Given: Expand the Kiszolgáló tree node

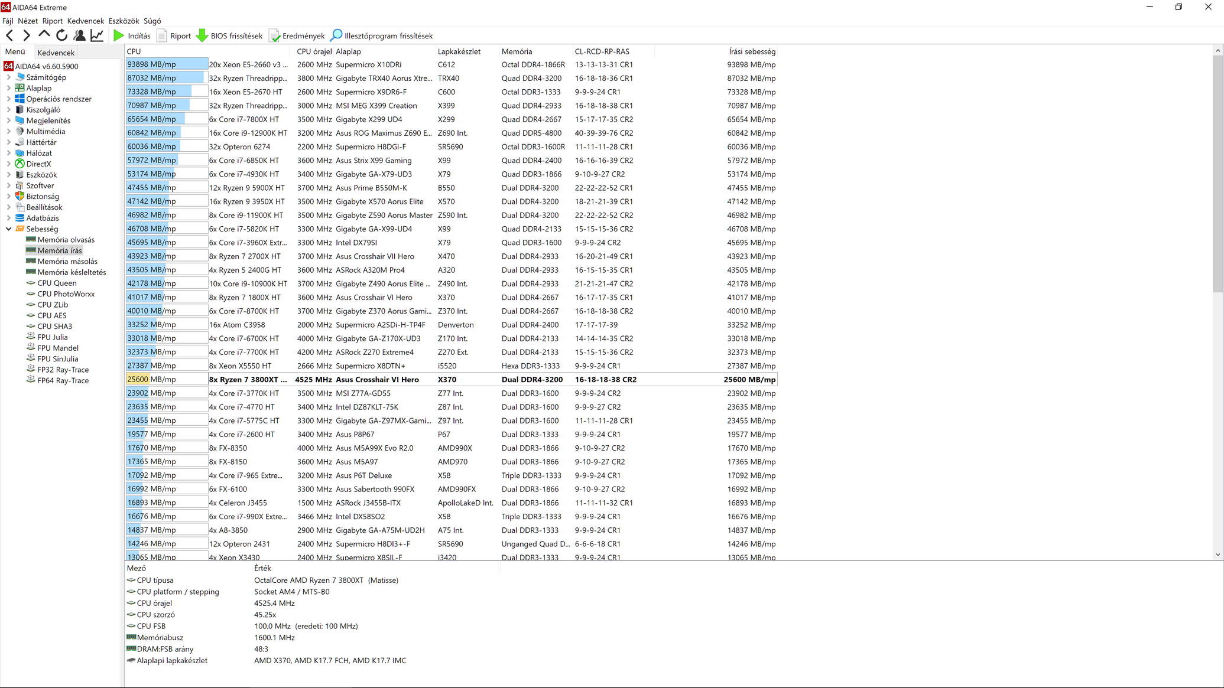Looking at the screenshot, I should coord(9,110).
